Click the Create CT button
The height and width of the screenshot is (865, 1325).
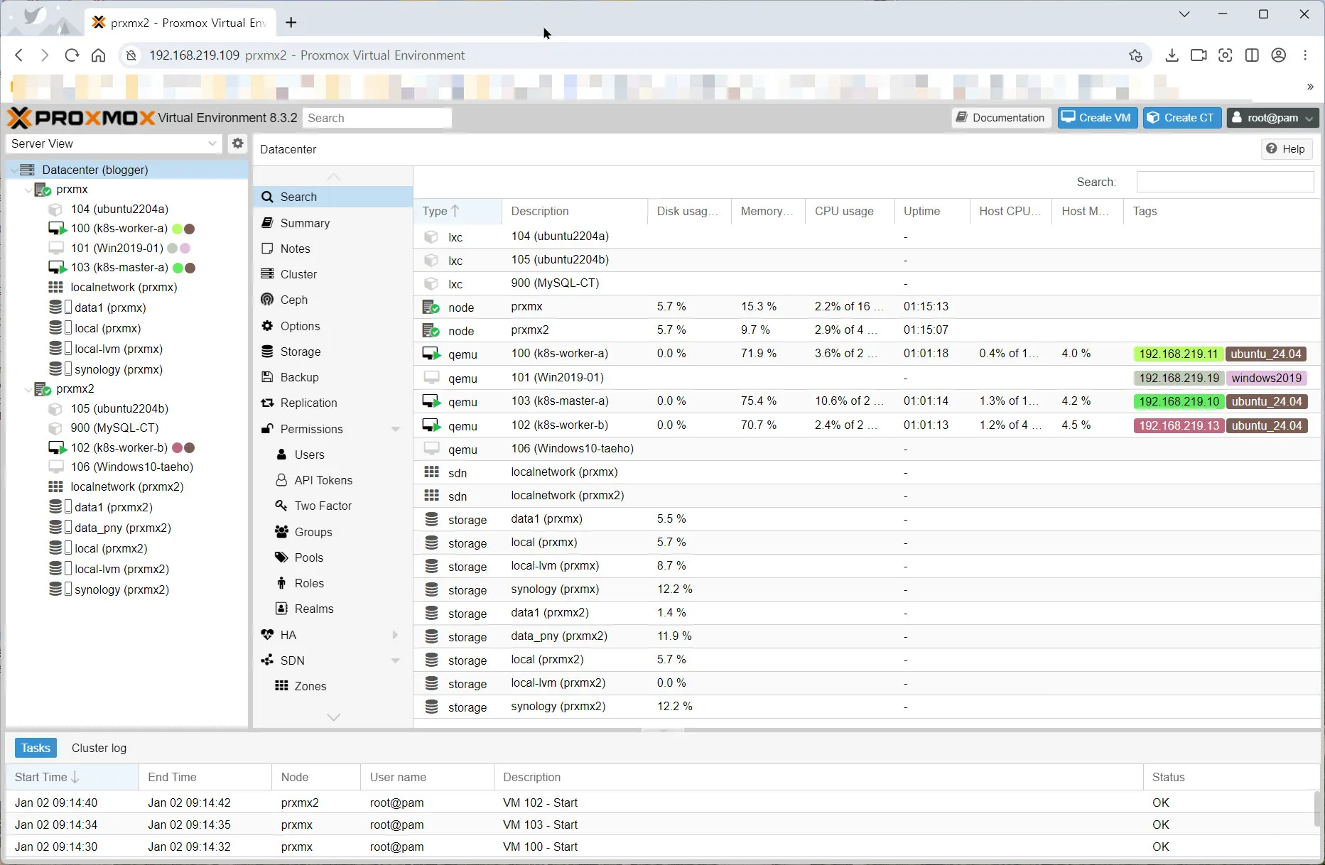[x=1181, y=118]
